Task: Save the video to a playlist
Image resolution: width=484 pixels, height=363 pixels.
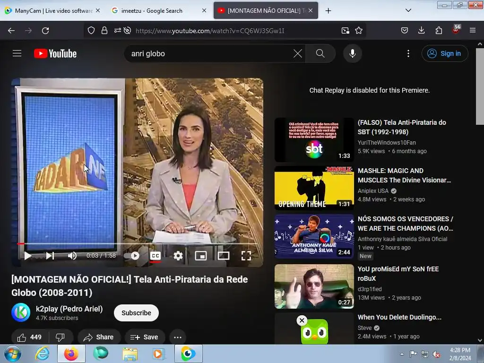Action: (145, 337)
